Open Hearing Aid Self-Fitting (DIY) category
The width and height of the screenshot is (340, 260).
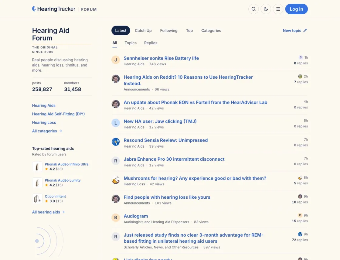click(x=58, y=114)
